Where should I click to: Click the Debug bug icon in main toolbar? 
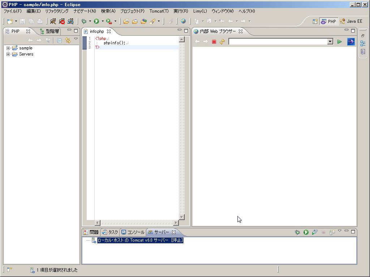tap(84, 21)
